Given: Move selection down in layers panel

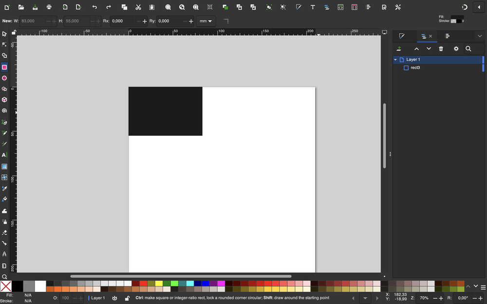Looking at the screenshot, I should coord(429,49).
